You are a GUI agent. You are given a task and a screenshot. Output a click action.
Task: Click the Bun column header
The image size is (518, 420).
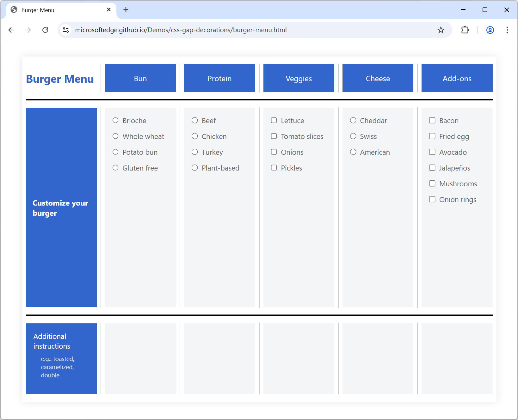[x=140, y=78]
